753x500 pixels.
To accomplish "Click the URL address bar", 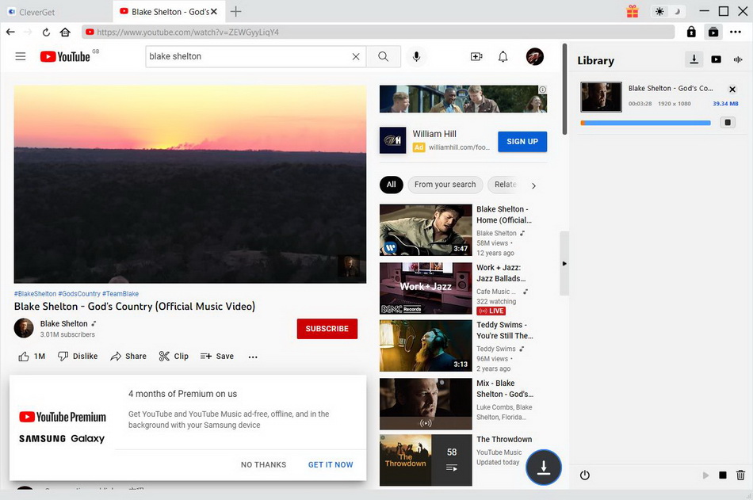I will tap(378, 32).
